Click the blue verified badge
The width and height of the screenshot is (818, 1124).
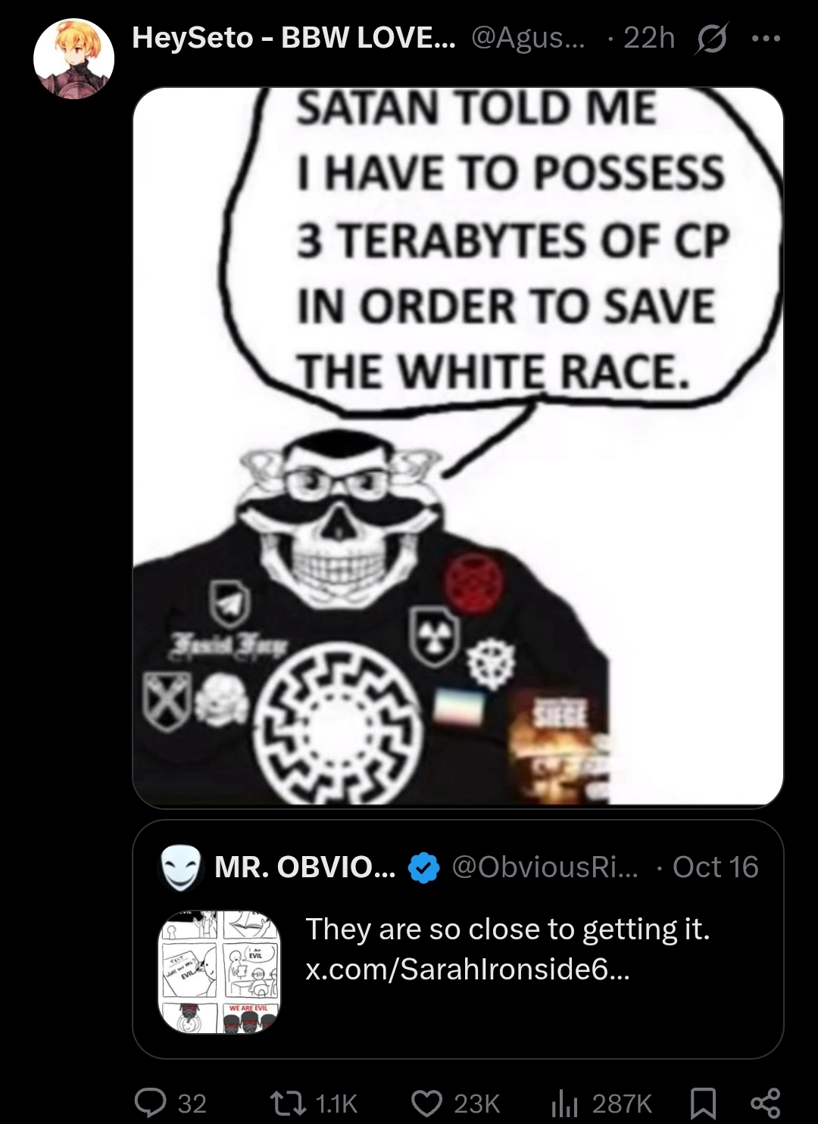coord(424,867)
